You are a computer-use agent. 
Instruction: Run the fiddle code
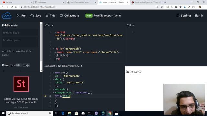pyautogui.click(x=22, y=16)
